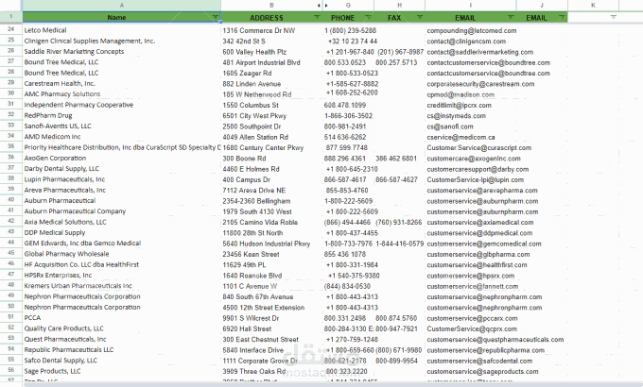Click Independent Pharmacy Cooperative cell

click(x=122, y=105)
